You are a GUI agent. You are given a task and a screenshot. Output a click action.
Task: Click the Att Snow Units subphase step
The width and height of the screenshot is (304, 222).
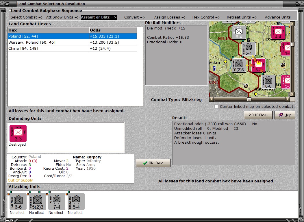click(63, 17)
